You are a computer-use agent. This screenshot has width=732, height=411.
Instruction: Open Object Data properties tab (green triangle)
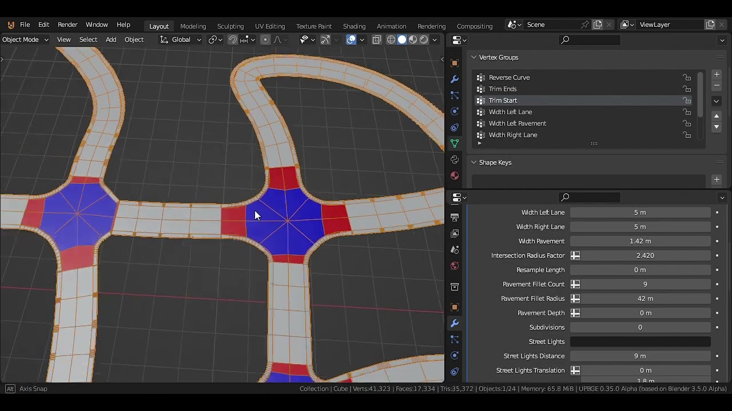(x=455, y=143)
